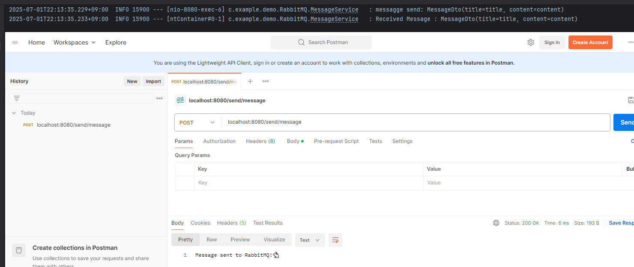Click the Create Account button
The height and width of the screenshot is (267, 634).
(x=590, y=42)
